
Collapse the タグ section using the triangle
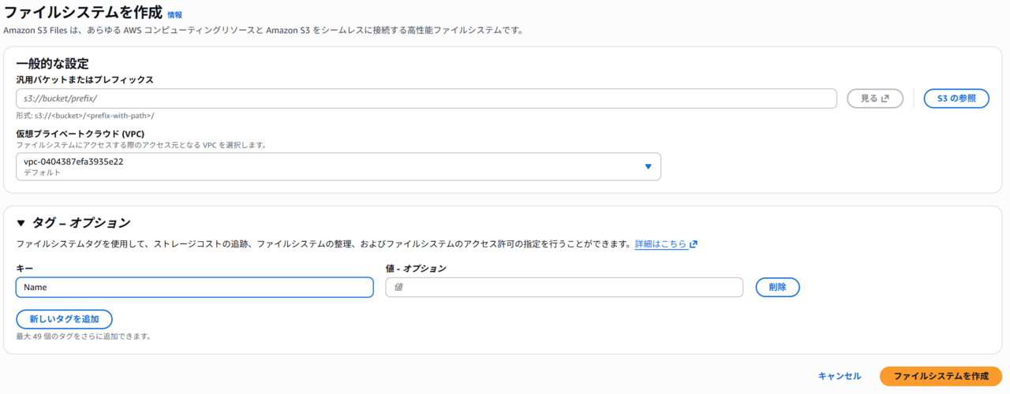tap(21, 223)
